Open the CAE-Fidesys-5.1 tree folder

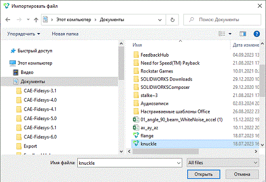coord(40,128)
